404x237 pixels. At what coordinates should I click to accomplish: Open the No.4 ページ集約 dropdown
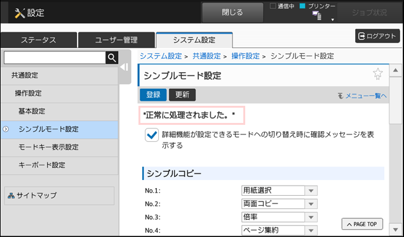coord(279,230)
